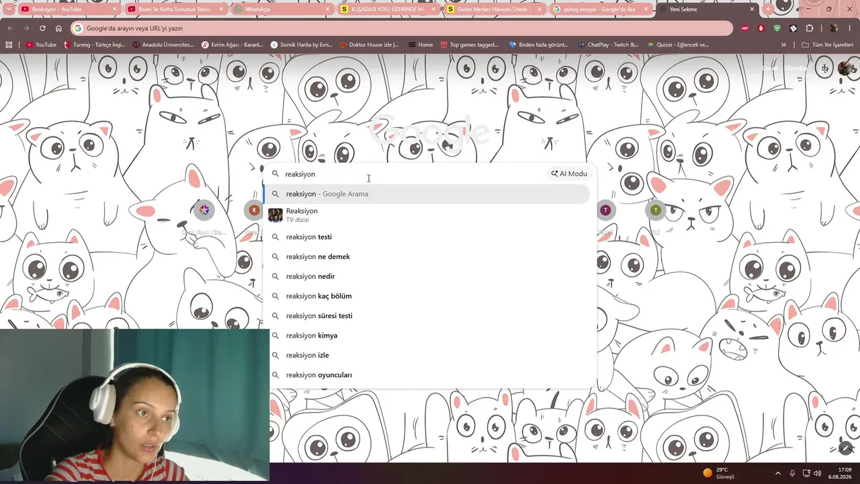Image resolution: width=860 pixels, height=484 pixels.
Task: Open the Home bookmark
Action: click(420, 44)
